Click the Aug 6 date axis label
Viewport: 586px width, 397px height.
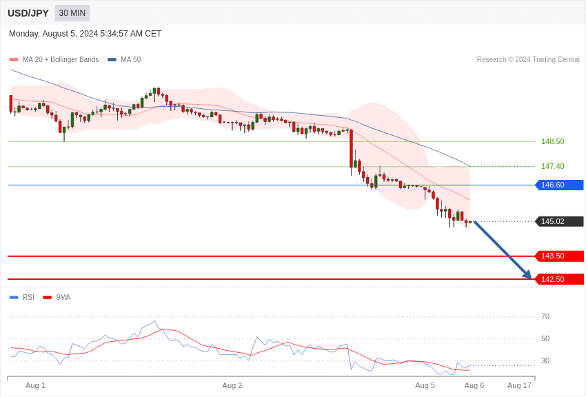(x=474, y=385)
